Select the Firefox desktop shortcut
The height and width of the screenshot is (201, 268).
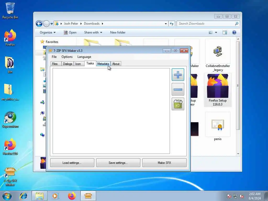point(10,38)
